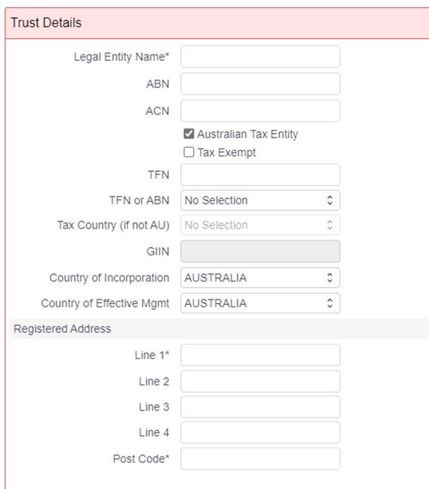Open the Tax Country (if not AU) dropdown
This screenshot has width=429, height=489.
coord(261,225)
